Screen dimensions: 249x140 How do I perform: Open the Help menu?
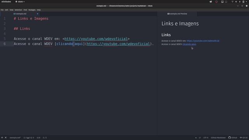39,10
